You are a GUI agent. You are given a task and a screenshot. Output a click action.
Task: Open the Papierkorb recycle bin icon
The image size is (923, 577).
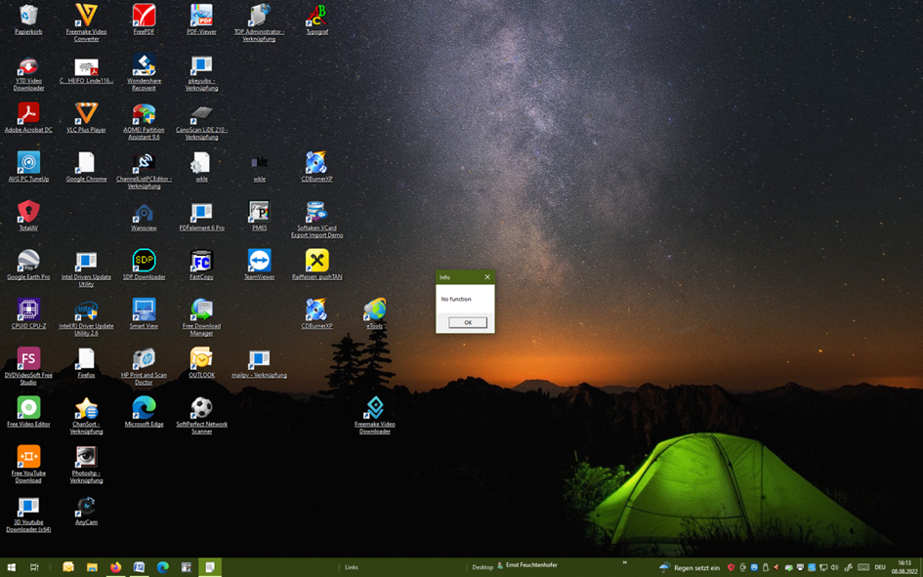pyautogui.click(x=28, y=20)
